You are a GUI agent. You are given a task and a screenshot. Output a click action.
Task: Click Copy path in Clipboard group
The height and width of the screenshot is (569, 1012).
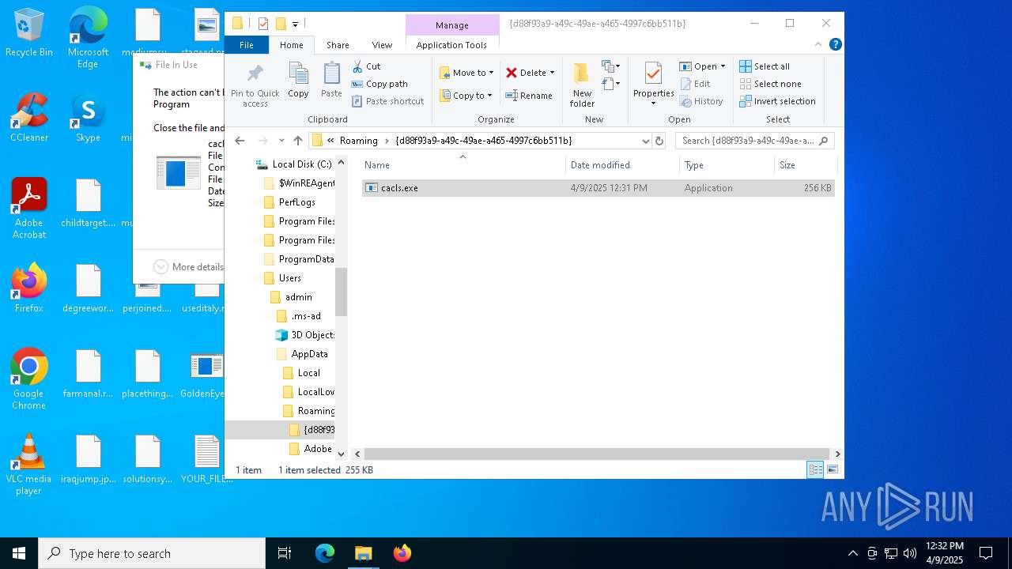click(x=379, y=84)
